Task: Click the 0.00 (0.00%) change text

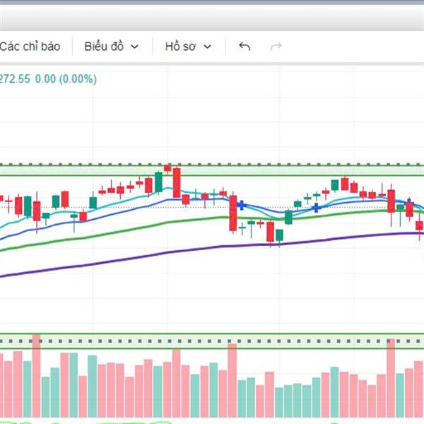Action: click(x=66, y=79)
